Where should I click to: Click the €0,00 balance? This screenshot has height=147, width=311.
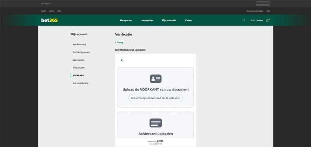coord(253,21)
